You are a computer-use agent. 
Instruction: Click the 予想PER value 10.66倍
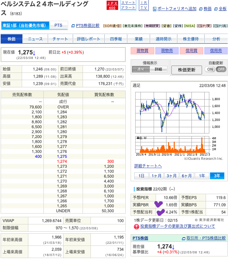pos(170,198)
